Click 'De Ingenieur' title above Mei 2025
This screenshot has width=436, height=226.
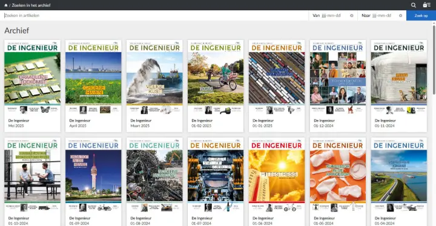[x=19, y=121]
